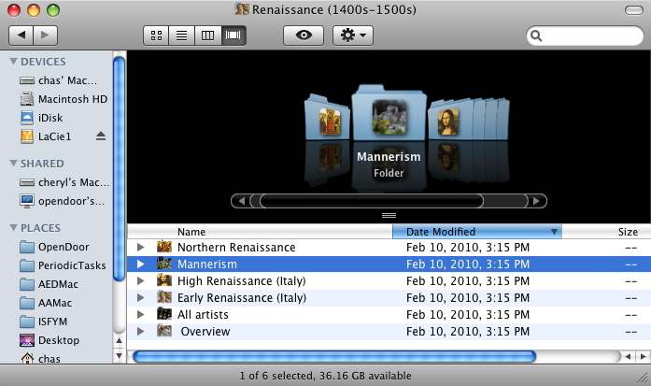Image resolution: width=651 pixels, height=386 pixels.
Task: Select the 'All artists' name text
Action: pyautogui.click(x=203, y=315)
